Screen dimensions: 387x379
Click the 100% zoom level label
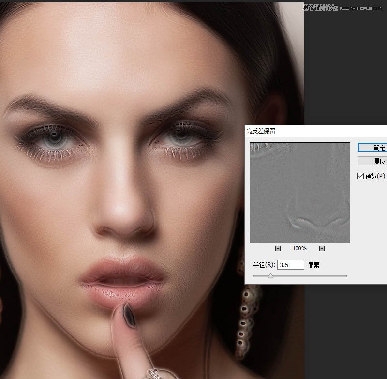point(299,249)
